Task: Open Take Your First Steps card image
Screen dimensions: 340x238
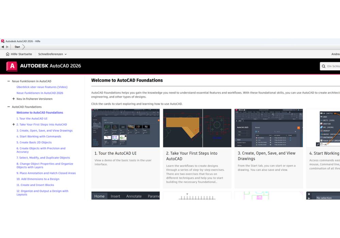Action: [197, 128]
